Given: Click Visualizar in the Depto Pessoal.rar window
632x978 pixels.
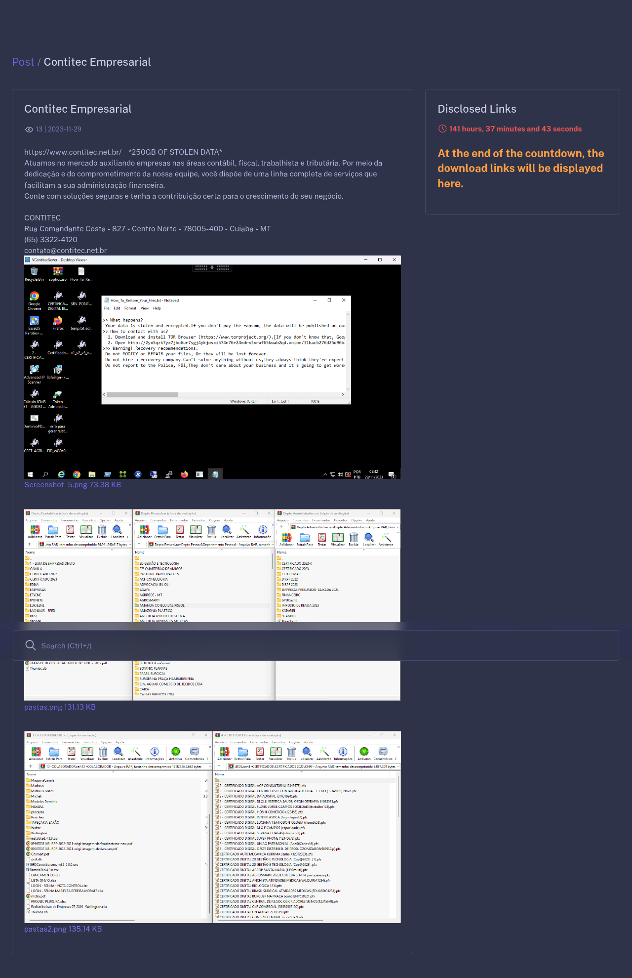Looking at the screenshot, I should pos(196,531).
